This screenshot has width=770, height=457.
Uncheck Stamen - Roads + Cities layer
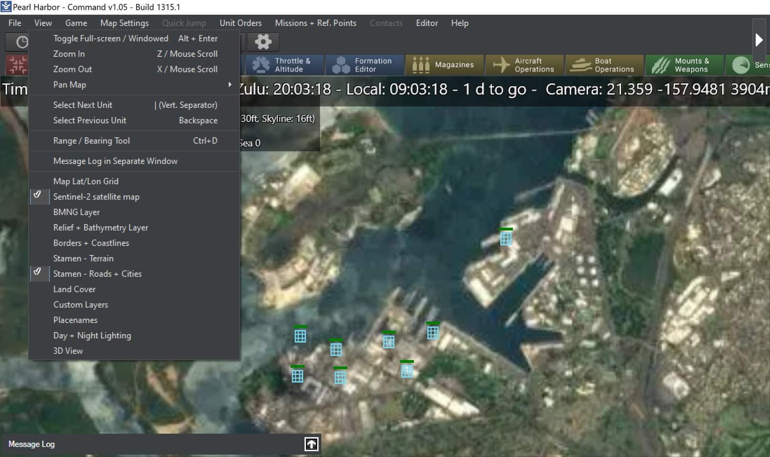tap(134, 274)
